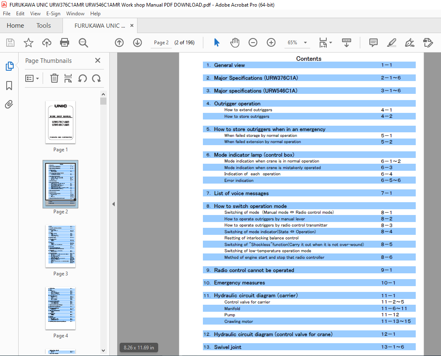This screenshot has height=356, width=441.
Task: Select the Page 4 thumbnail
Action: 60,308
